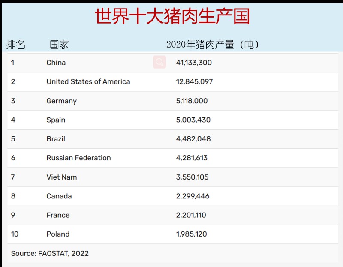Select the Viet Nam row
The height and width of the screenshot is (267, 343).
pos(129,177)
